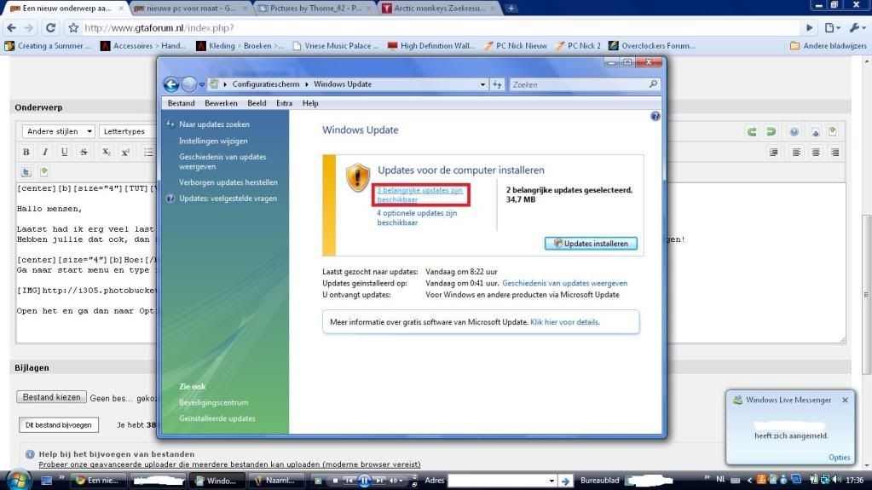Skip to next track in taskbar player
The height and width of the screenshot is (490, 872).
click(x=379, y=481)
